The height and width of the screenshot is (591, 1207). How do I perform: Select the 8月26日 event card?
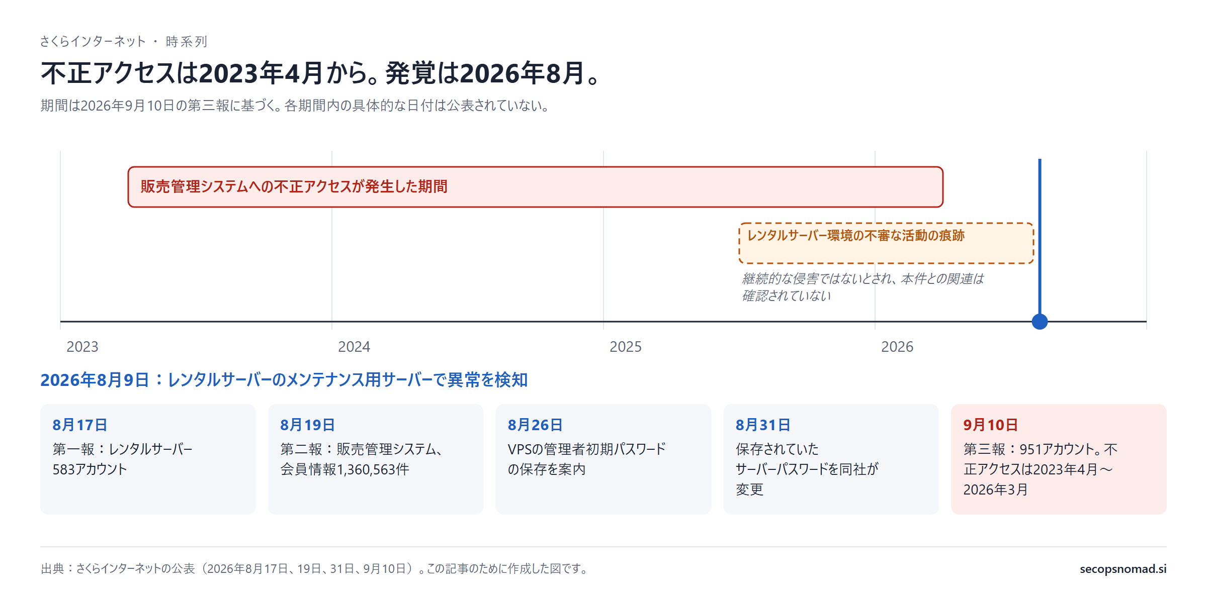(x=603, y=459)
